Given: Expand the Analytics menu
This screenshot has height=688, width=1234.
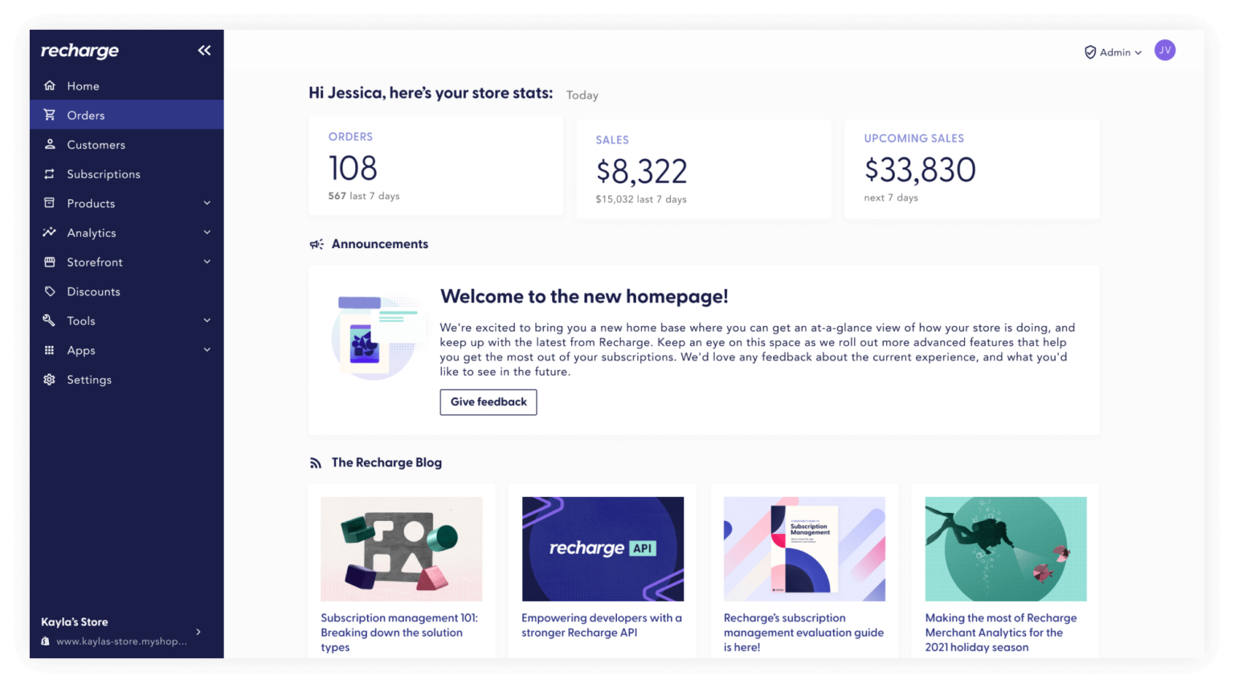Looking at the screenshot, I should (206, 232).
